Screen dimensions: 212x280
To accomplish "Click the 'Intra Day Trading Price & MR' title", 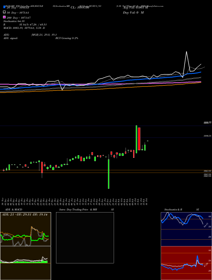I will 78,210.
